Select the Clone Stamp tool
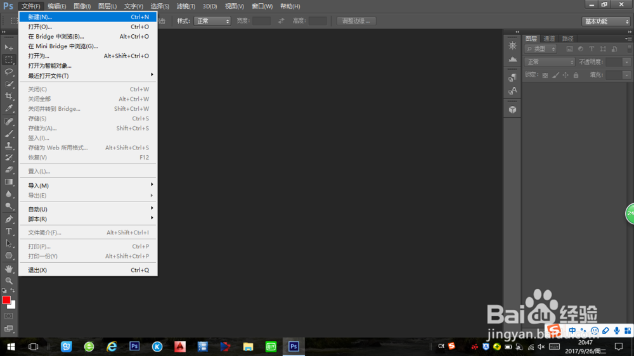The image size is (634, 356). coord(8,146)
